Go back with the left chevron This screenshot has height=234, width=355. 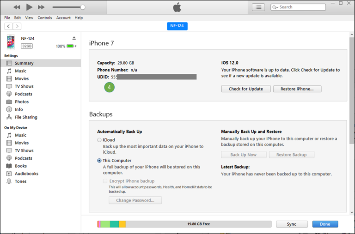[x=9, y=26]
